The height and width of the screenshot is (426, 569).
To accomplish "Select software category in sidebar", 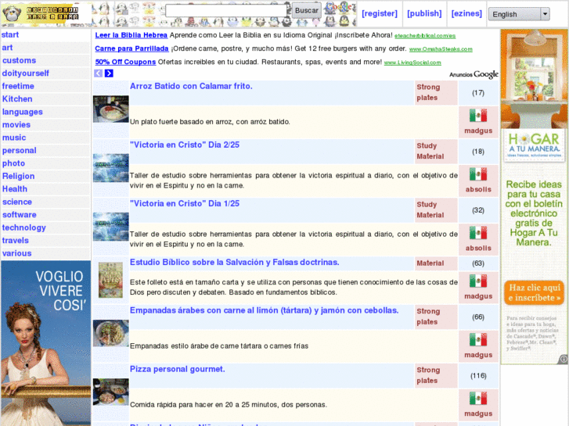I will [x=20, y=215].
